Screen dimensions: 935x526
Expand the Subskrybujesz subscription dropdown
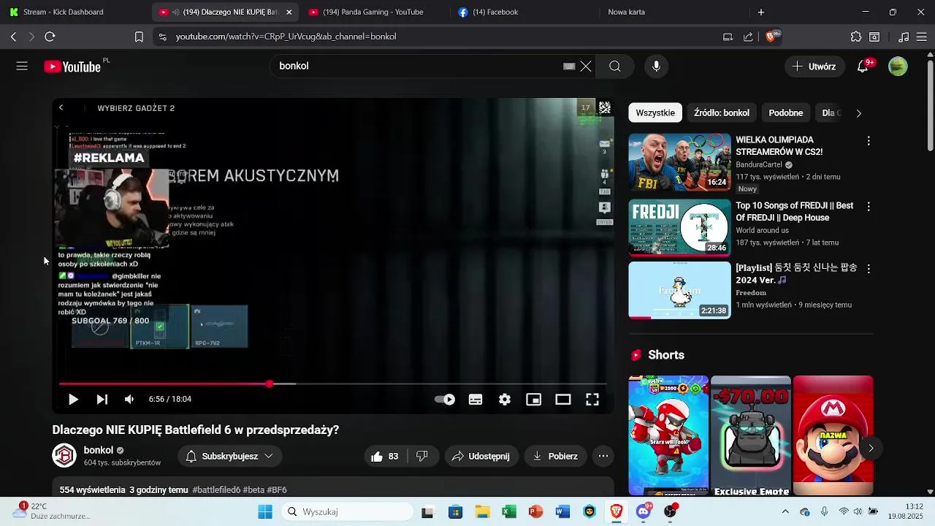[230, 456]
